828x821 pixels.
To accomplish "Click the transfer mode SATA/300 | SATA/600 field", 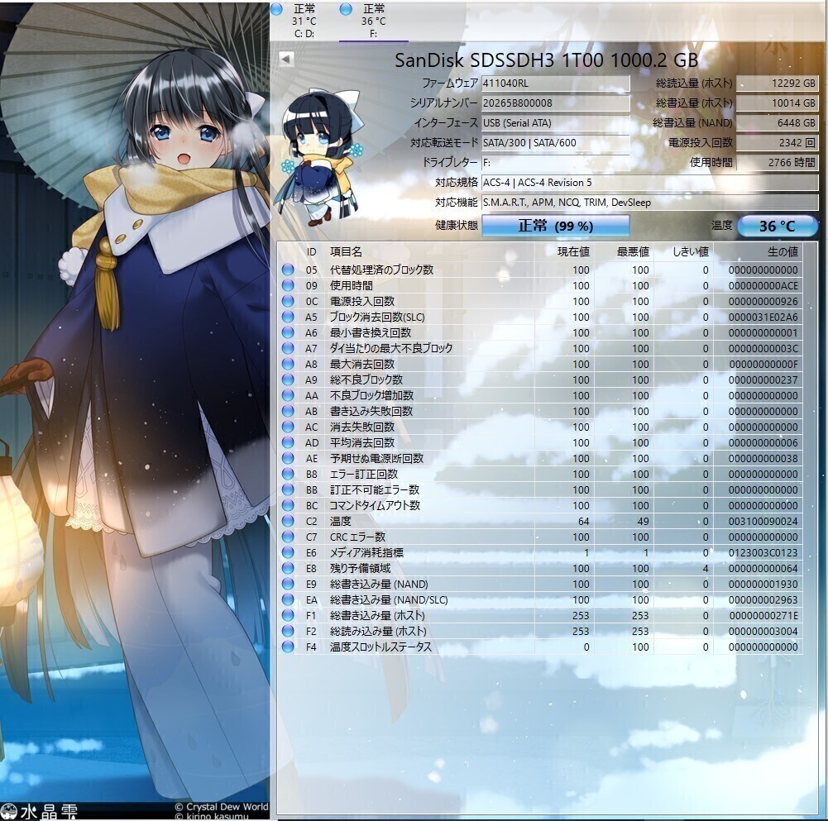I will coord(556,142).
